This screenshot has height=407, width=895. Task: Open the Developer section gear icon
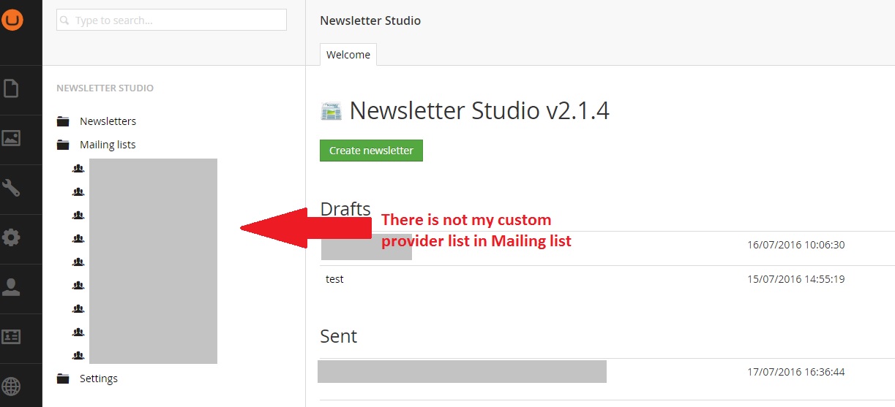11,237
